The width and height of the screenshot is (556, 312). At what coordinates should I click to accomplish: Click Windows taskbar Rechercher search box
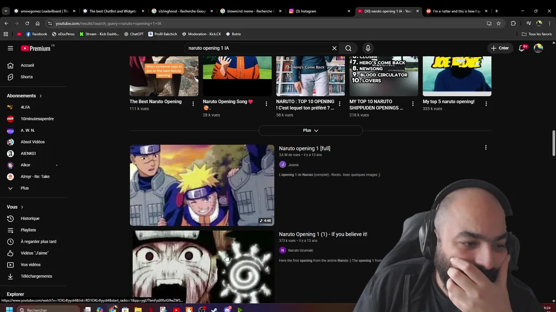pyautogui.click(x=49, y=310)
